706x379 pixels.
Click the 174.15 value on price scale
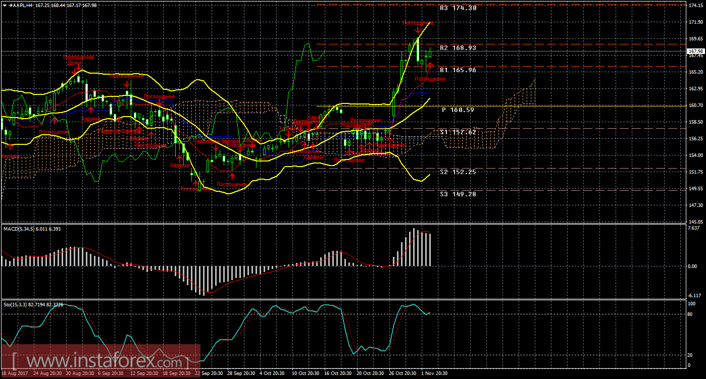click(x=695, y=5)
